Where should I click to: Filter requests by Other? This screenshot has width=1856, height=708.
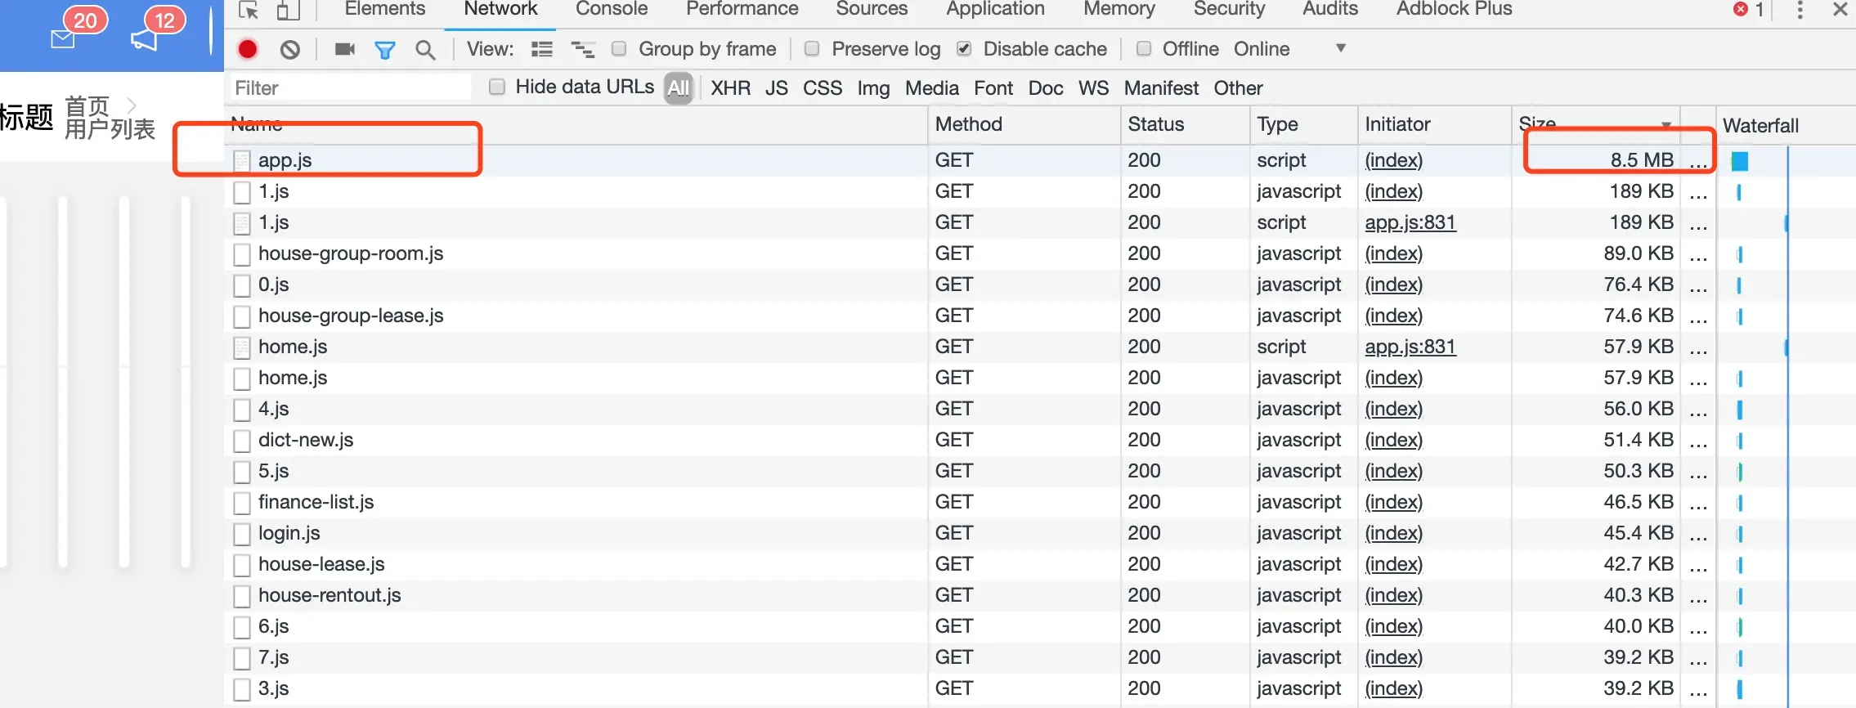1238,88
